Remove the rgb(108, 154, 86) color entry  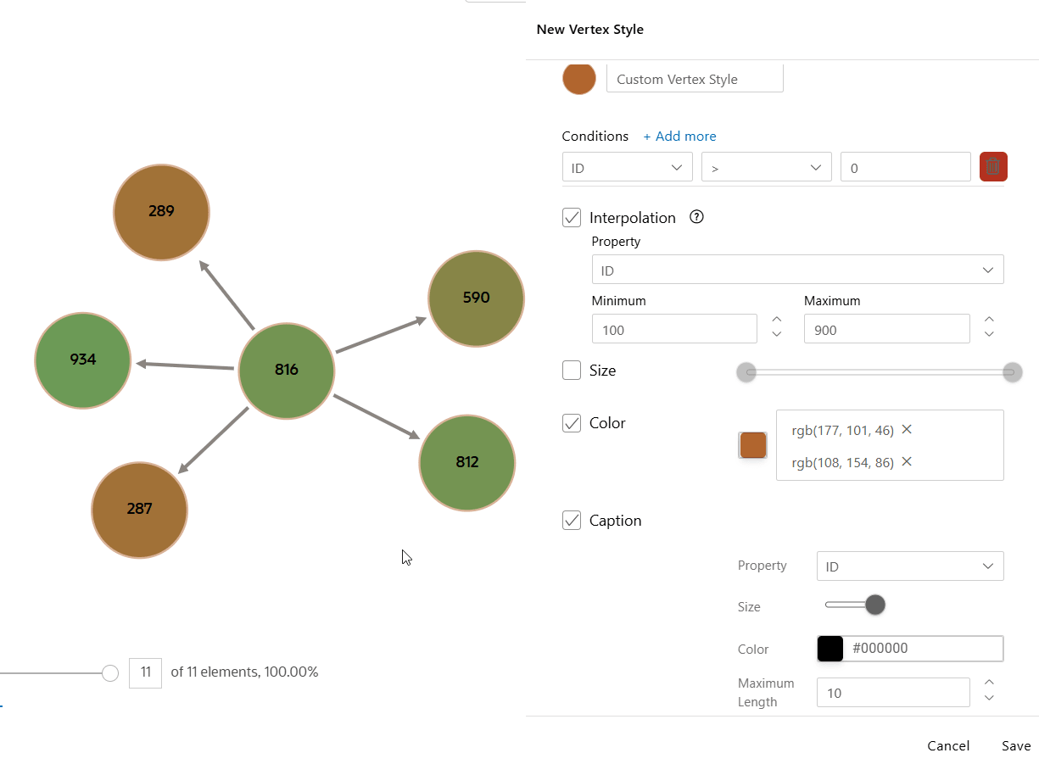(x=907, y=461)
